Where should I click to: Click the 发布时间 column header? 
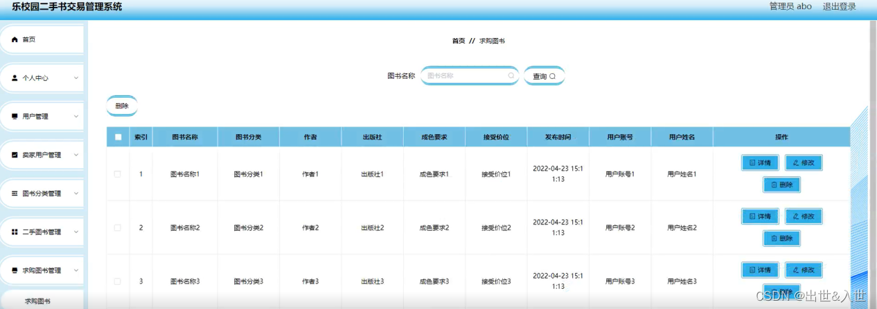[x=558, y=137]
